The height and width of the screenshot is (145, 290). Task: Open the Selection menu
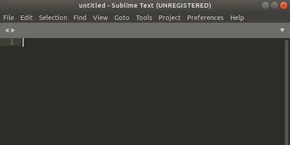[53, 17]
